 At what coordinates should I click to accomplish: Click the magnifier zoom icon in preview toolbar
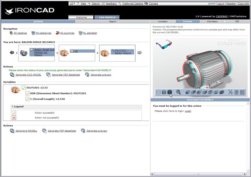[x=178, y=92]
